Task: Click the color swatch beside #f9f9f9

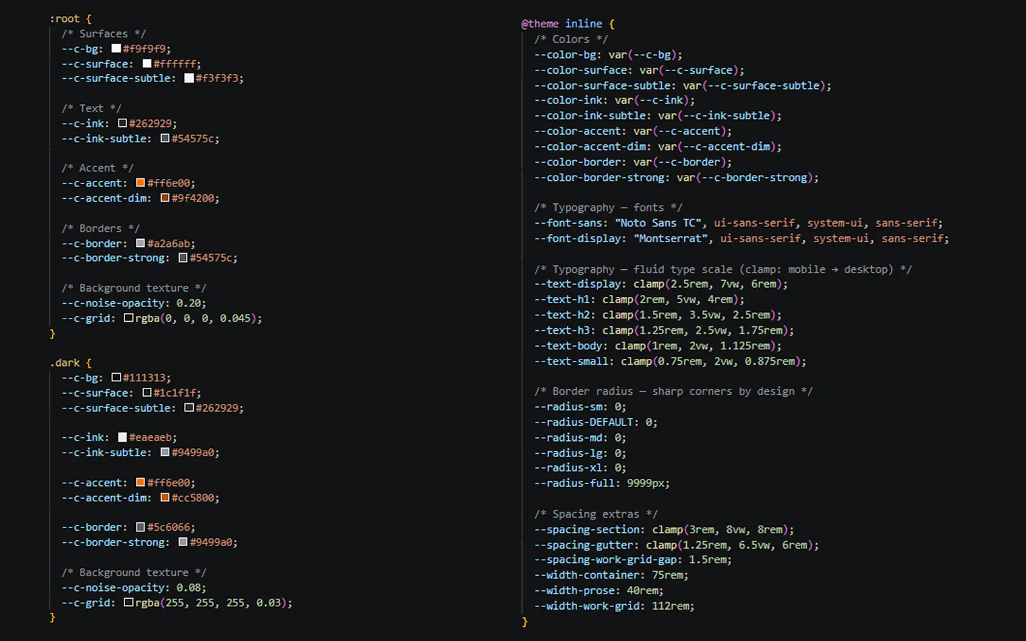Action: pos(116,48)
